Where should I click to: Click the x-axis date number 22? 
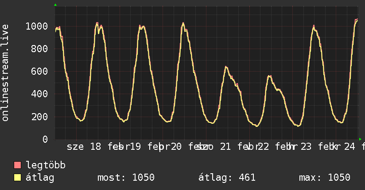(x=264, y=147)
